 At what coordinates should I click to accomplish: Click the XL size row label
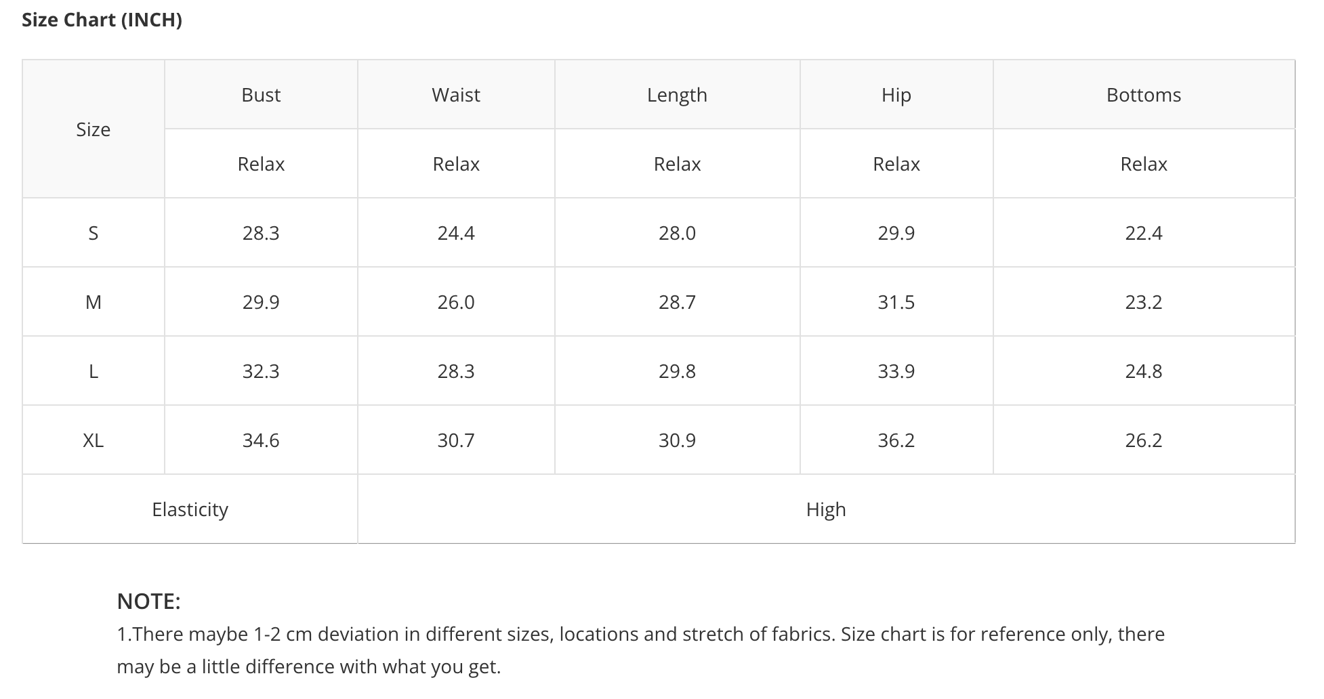tap(94, 440)
